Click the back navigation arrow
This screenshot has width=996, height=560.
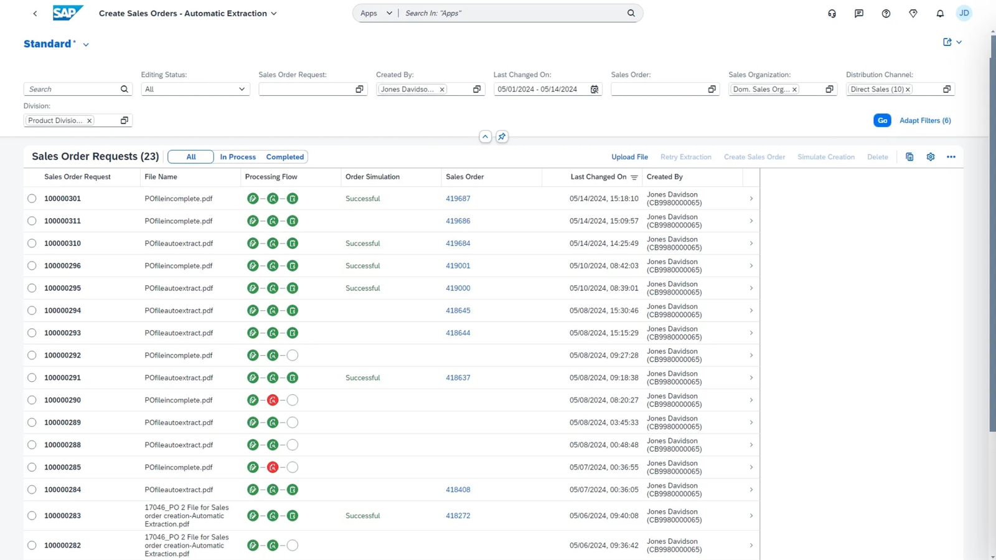[x=35, y=13]
